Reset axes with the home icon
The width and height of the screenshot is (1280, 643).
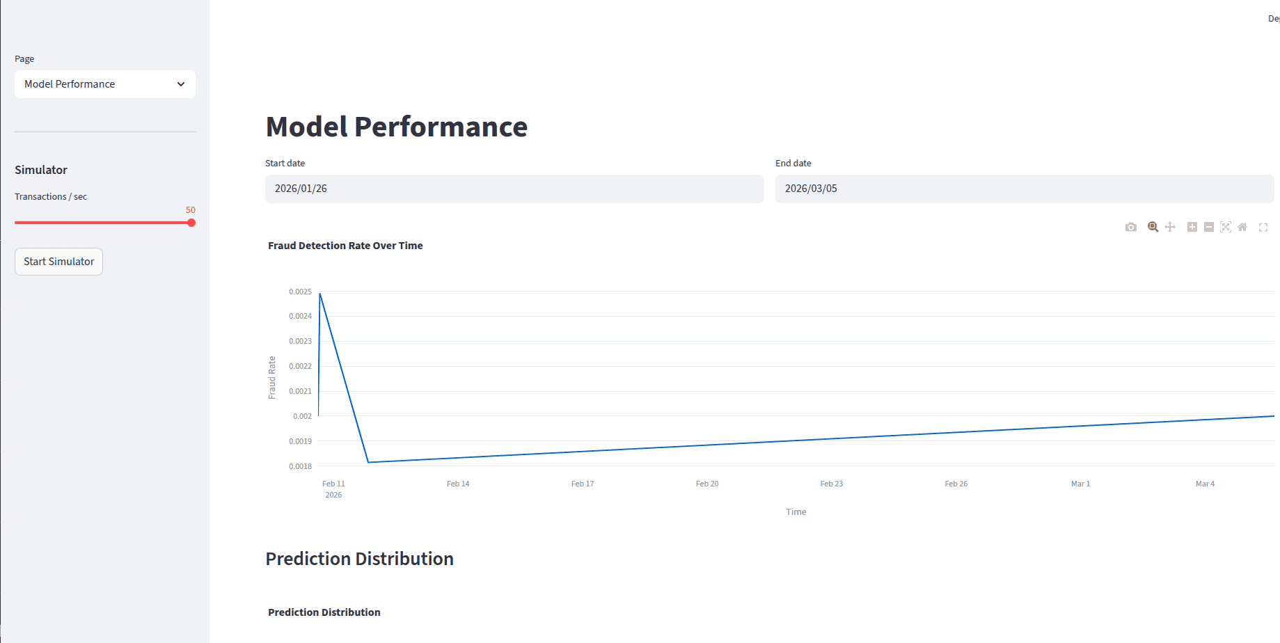[1242, 227]
